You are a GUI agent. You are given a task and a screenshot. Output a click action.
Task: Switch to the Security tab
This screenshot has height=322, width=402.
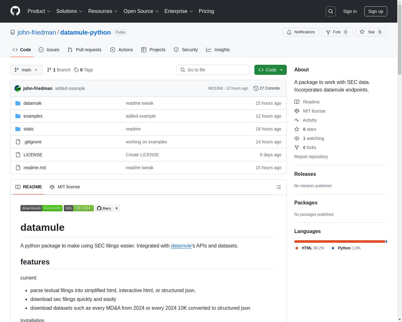[186, 50]
